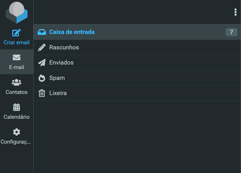Image resolution: width=241 pixels, height=173 pixels.
Task: Click the Configurações gear icon
Action: [17, 132]
